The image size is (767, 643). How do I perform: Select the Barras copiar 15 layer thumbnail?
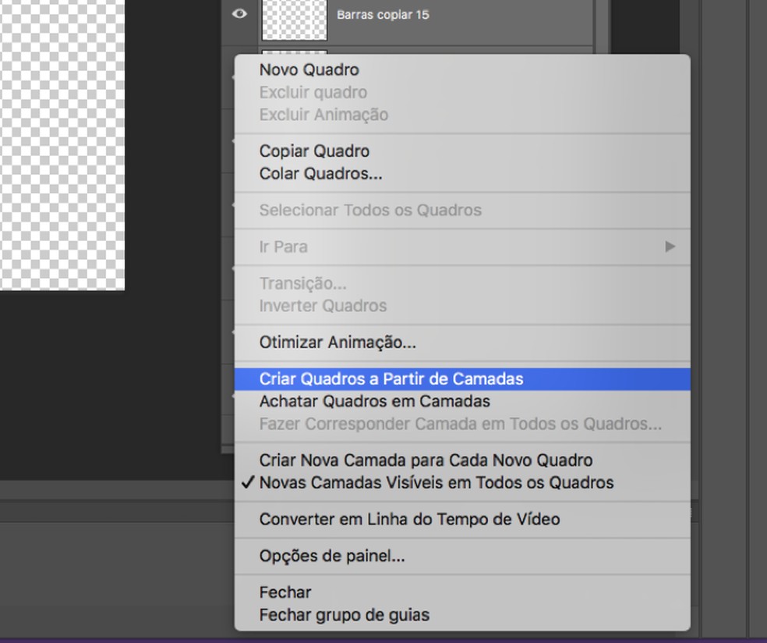click(295, 20)
